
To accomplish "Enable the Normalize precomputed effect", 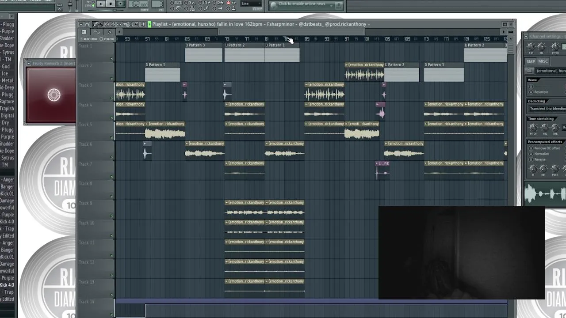I will [532, 154].
